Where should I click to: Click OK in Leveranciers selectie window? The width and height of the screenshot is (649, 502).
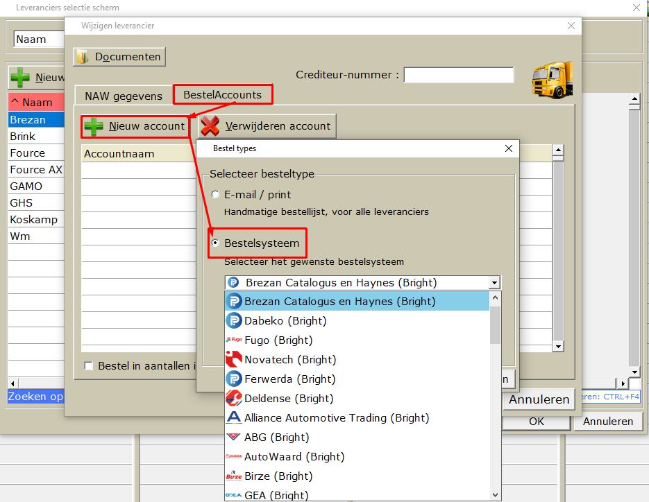tap(537, 422)
